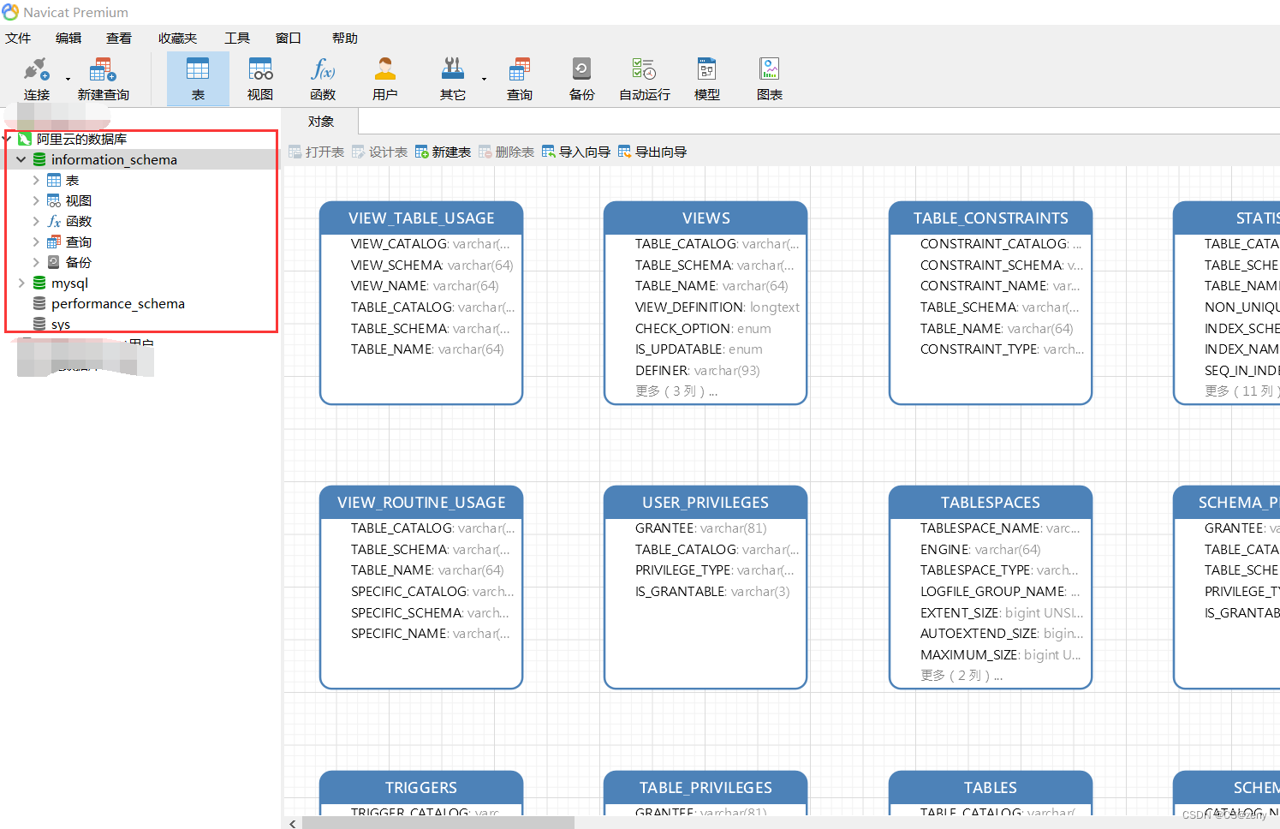Image resolution: width=1280 pixels, height=829 pixels.
Task: Click the 设计表 design table button
Action: point(379,152)
